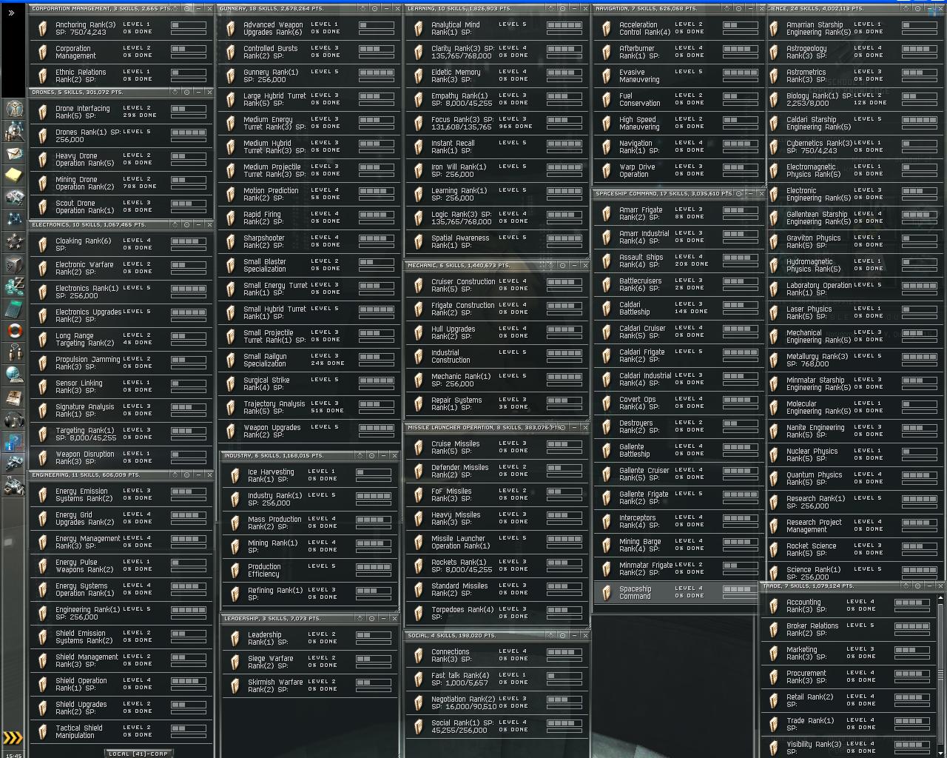Select the Negotiation Rank(2) skill row
Viewport: 947px width, 758px height.
point(497,703)
